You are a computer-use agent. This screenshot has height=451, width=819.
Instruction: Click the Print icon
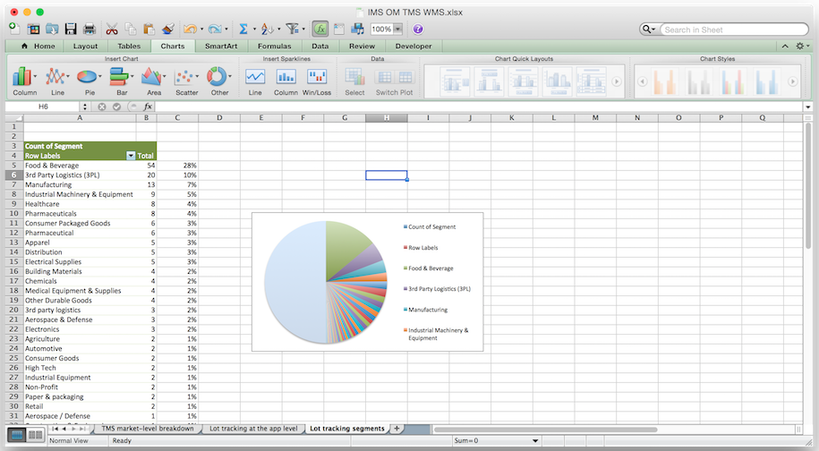coord(88,30)
